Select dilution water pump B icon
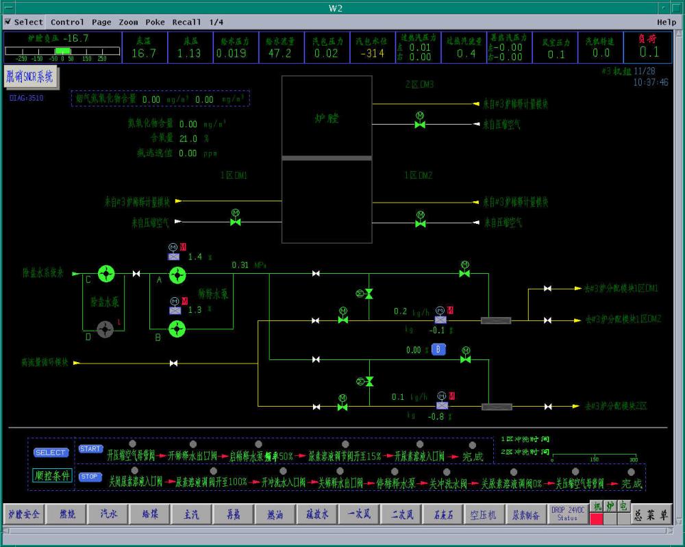Viewport: 685px width, 547px height. point(177,330)
